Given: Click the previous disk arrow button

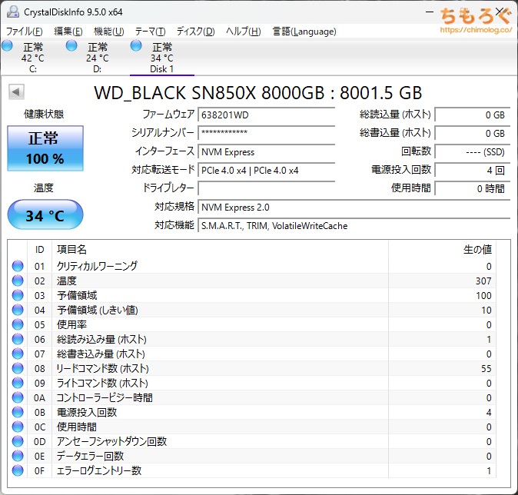Looking at the screenshot, I should pyautogui.click(x=16, y=92).
